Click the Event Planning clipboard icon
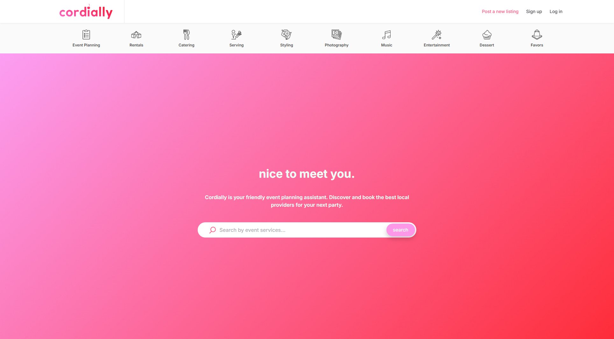This screenshot has width=614, height=339. [x=86, y=34]
